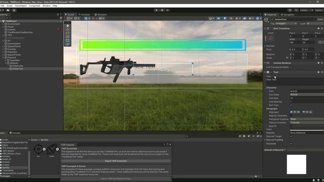Click the Step frame button

pos(168,10)
